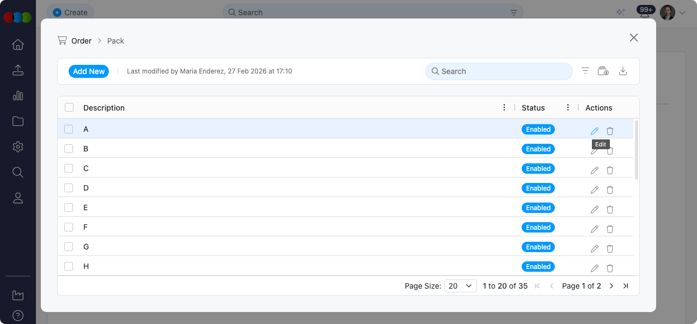Screen dimensions: 697x324
Task: Open the Description column options menu
Action: click(x=504, y=107)
